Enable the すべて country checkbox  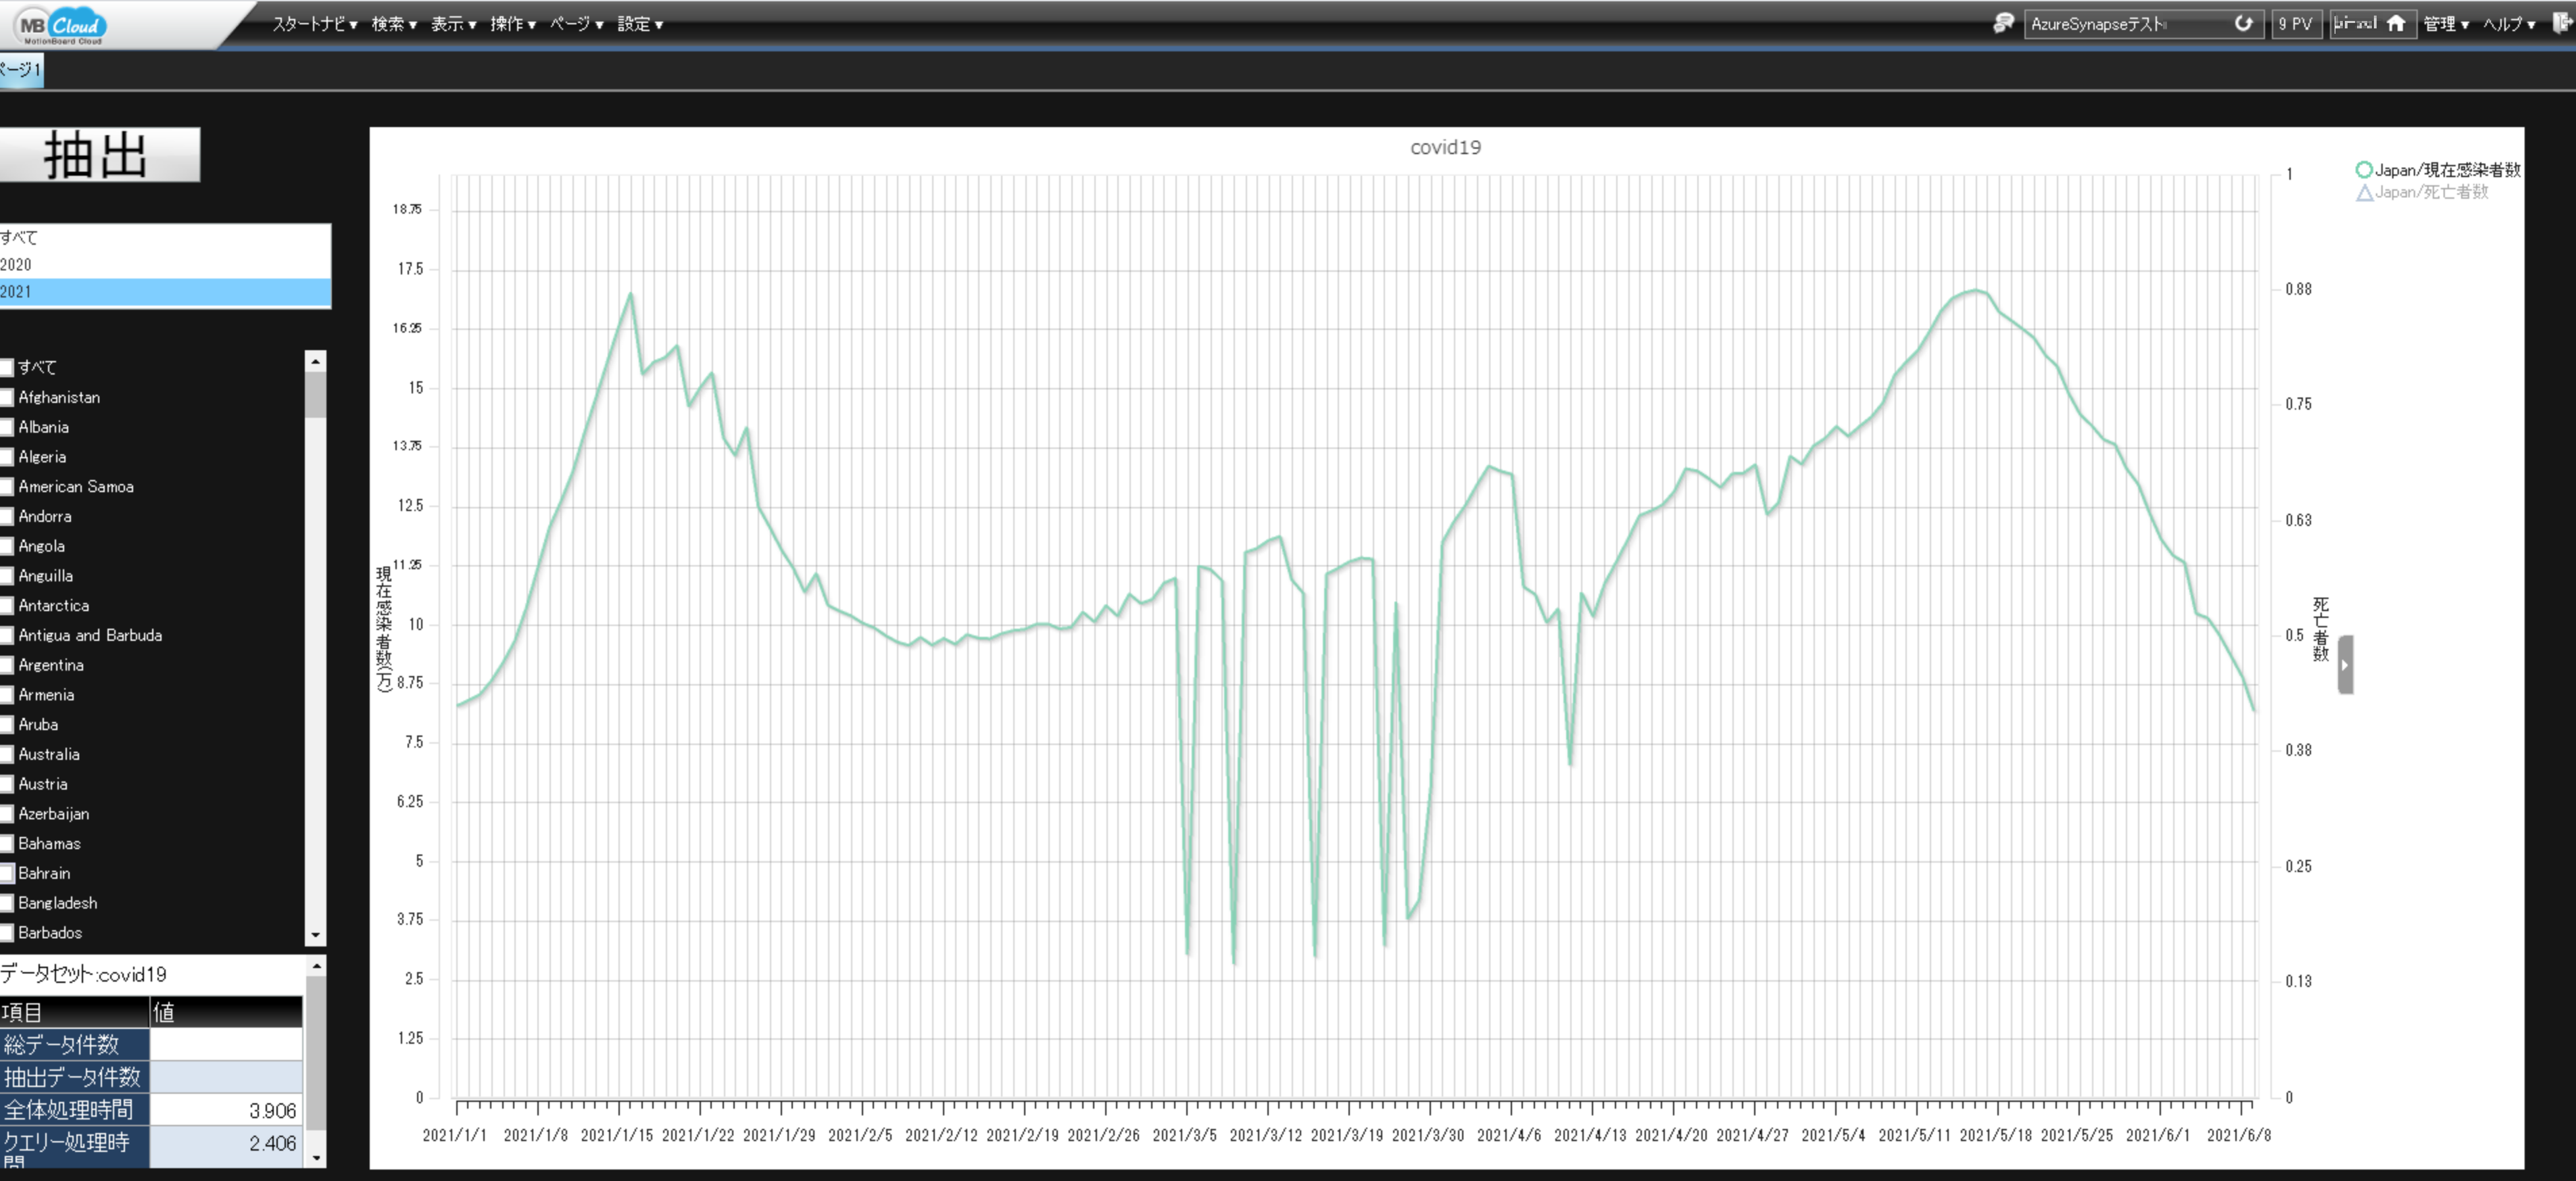7,368
